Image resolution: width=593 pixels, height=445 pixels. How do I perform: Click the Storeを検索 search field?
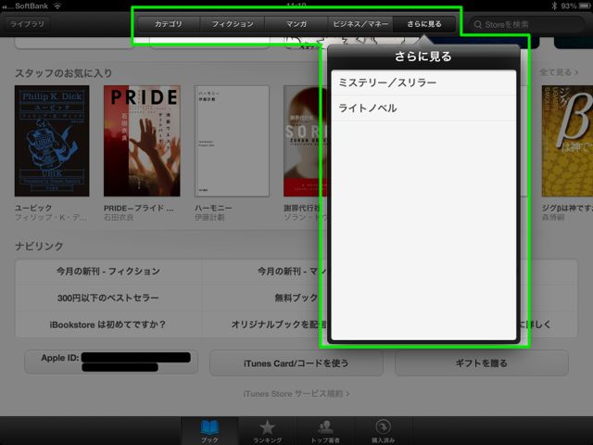click(x=526, y=25)
